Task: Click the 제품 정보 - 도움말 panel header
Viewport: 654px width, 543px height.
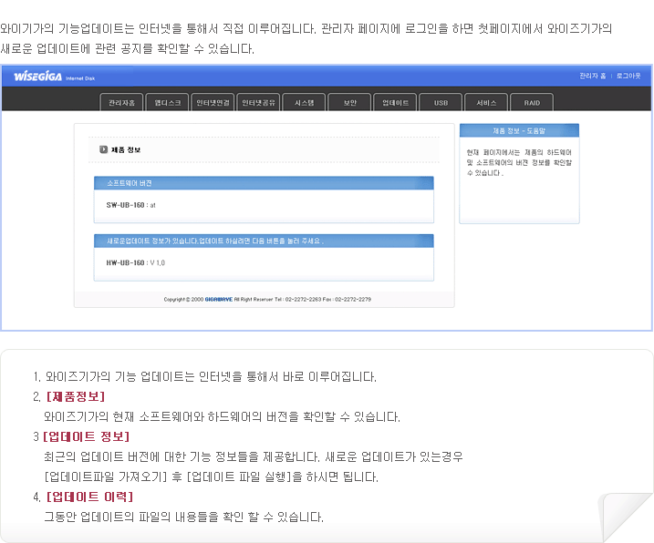Action: pos(518,131)
